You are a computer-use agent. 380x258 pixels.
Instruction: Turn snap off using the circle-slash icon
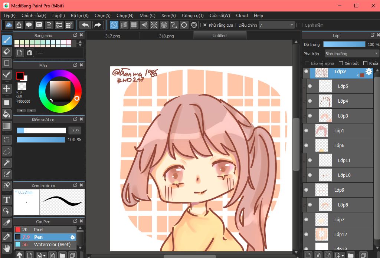coord(114,25)
